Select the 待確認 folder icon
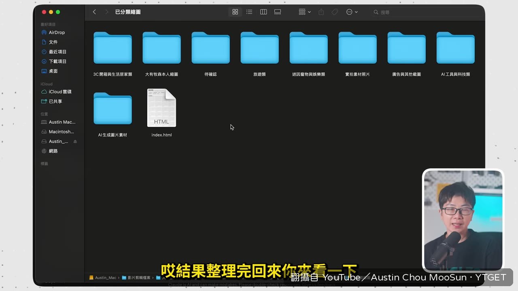Image resolution: width=518 pixels, height=291 pixels. point(210,48)
